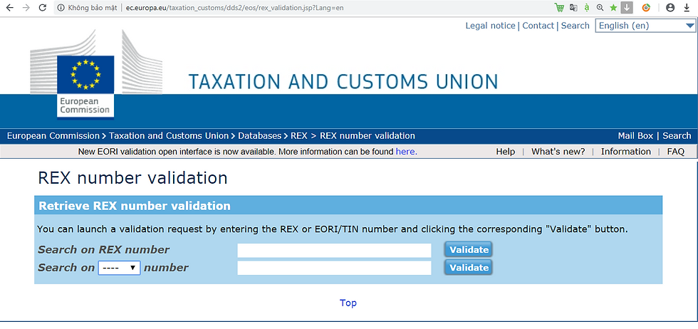
Task: Open the Information link
Action: click(626, 152)
